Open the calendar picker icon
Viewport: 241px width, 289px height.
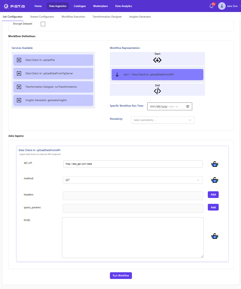pyautogui.click(x=188, y=106)
